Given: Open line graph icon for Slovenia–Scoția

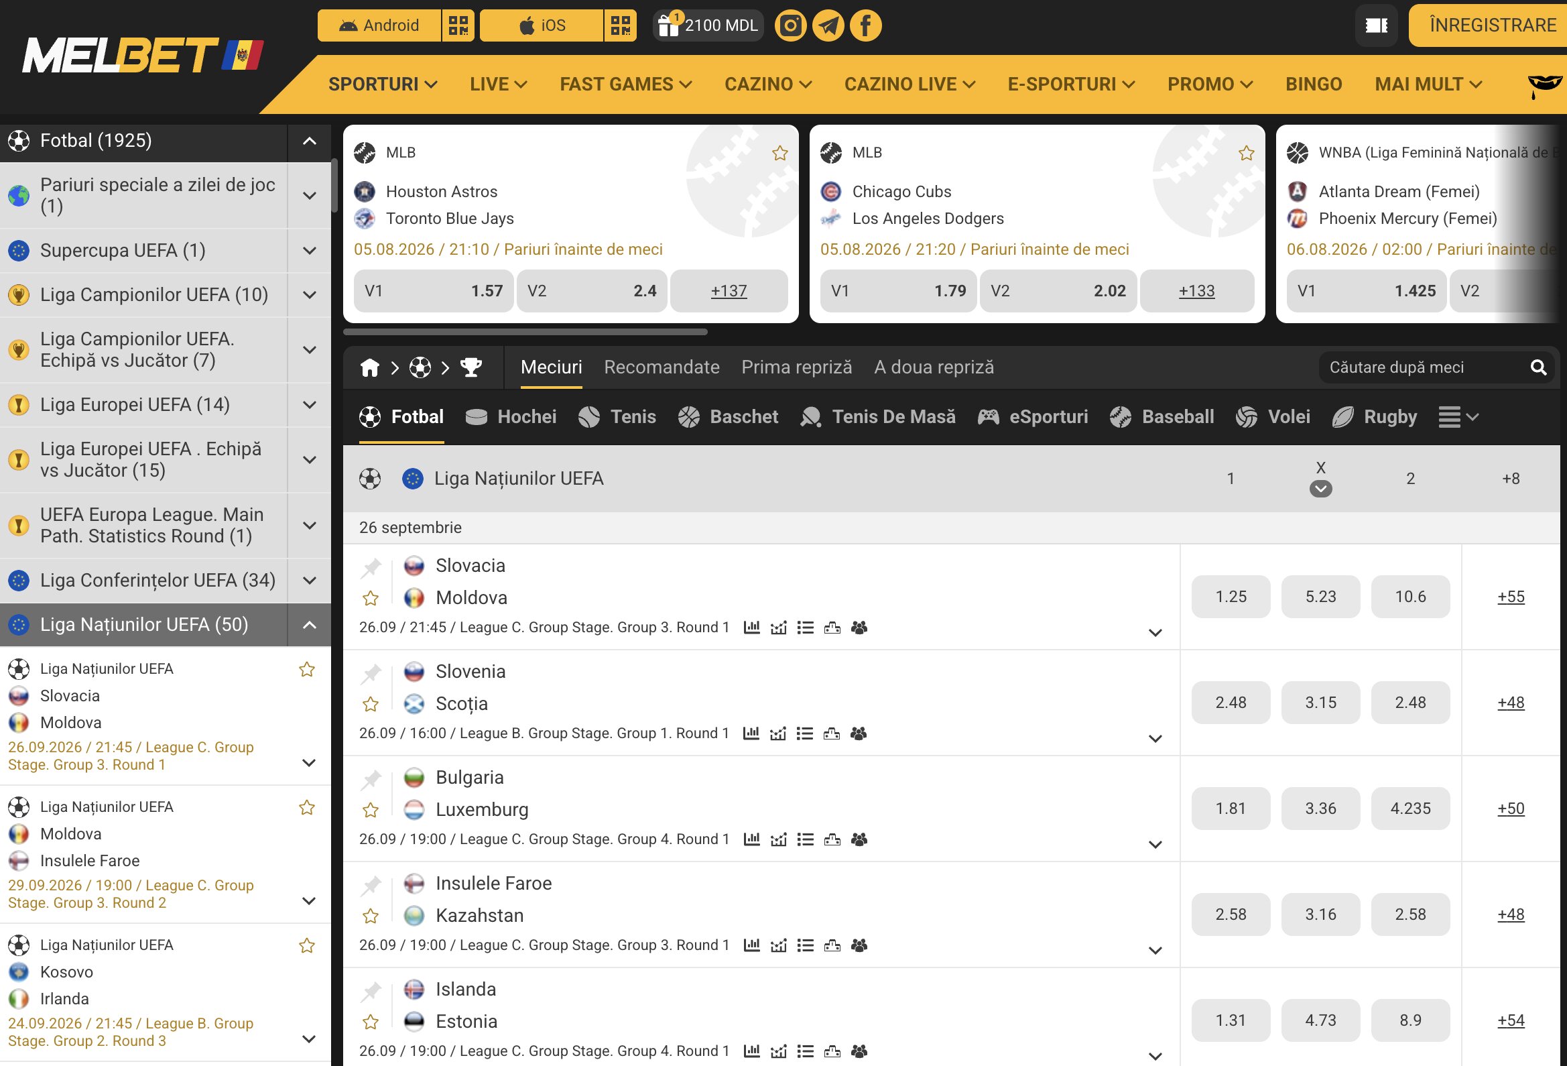Looking at the screenshot, I should tap(778, 733).
